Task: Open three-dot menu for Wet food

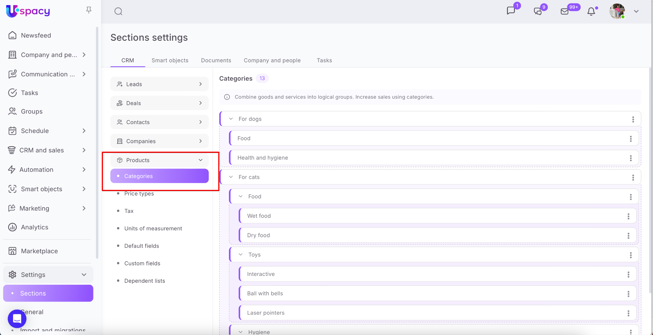Action: pyautogui.click(x=628, y=216)
